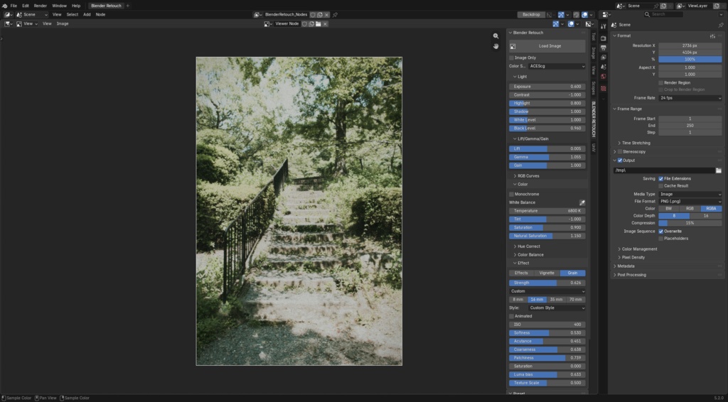Expand the RGB Curves section
728x402 pixels.
click(527, 176)
